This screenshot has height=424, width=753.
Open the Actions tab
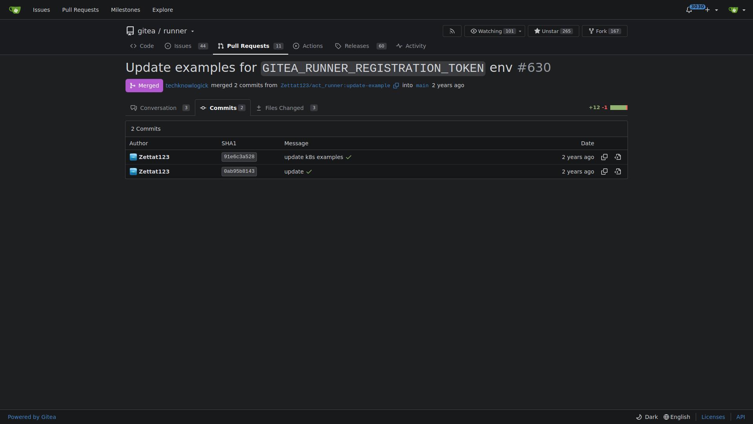coord(308,46)
